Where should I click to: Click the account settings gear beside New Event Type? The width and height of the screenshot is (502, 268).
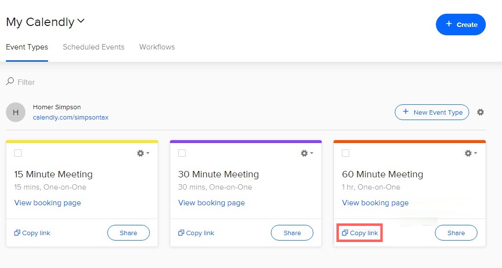[480, 112]
